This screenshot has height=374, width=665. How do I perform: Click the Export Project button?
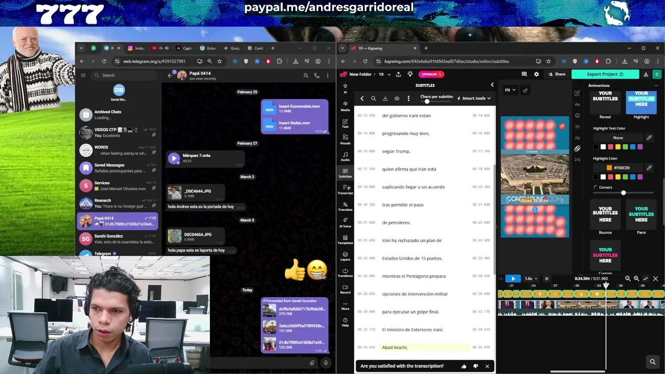(x=605, y=74)
